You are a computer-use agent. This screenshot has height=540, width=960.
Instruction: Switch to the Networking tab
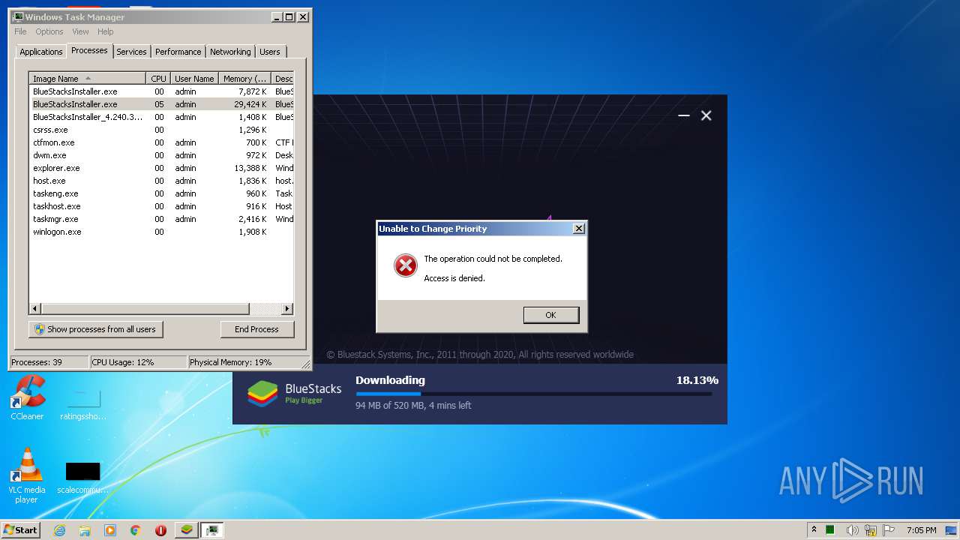click(230, 52)
